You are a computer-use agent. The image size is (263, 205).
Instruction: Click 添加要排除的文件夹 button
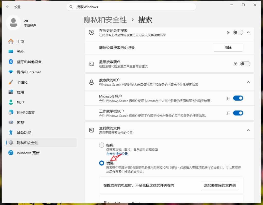[220, 185]
